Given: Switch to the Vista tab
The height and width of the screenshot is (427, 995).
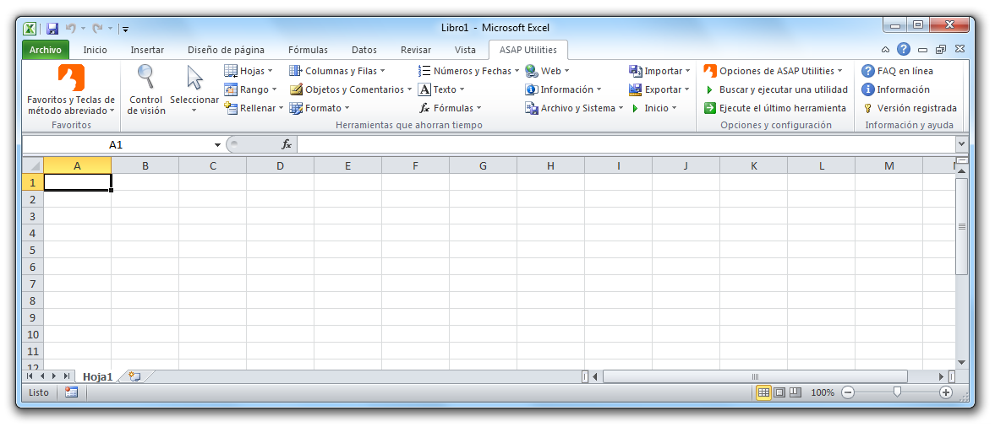Looking at the screenshot, I should click(465, 50).
